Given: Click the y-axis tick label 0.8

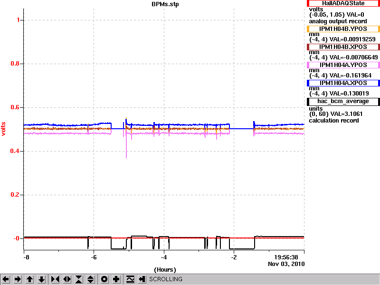Looking at the screenshot, I should click(15, 64).
